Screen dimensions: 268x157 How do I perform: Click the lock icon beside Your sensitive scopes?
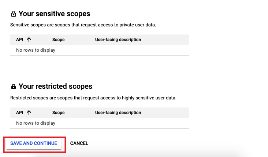pyautogui.click(x=14, y=14)
